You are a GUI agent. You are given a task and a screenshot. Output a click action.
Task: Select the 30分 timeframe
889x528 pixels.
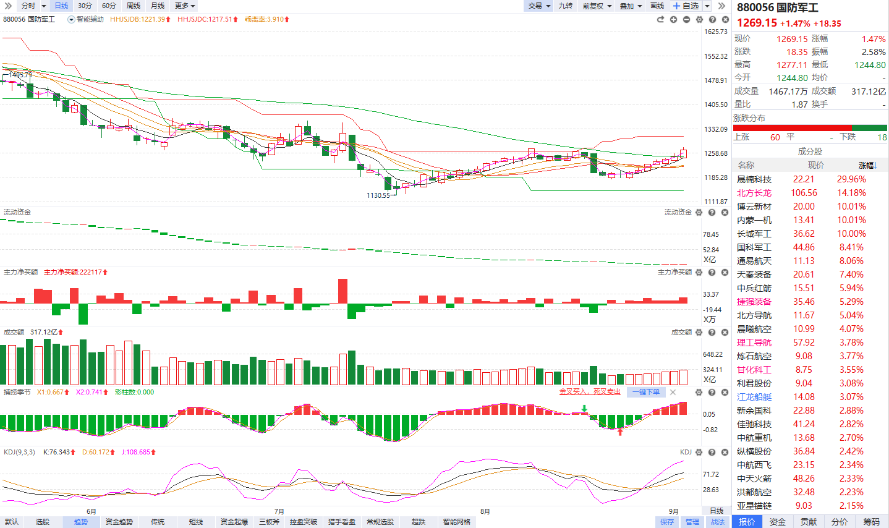85,6
